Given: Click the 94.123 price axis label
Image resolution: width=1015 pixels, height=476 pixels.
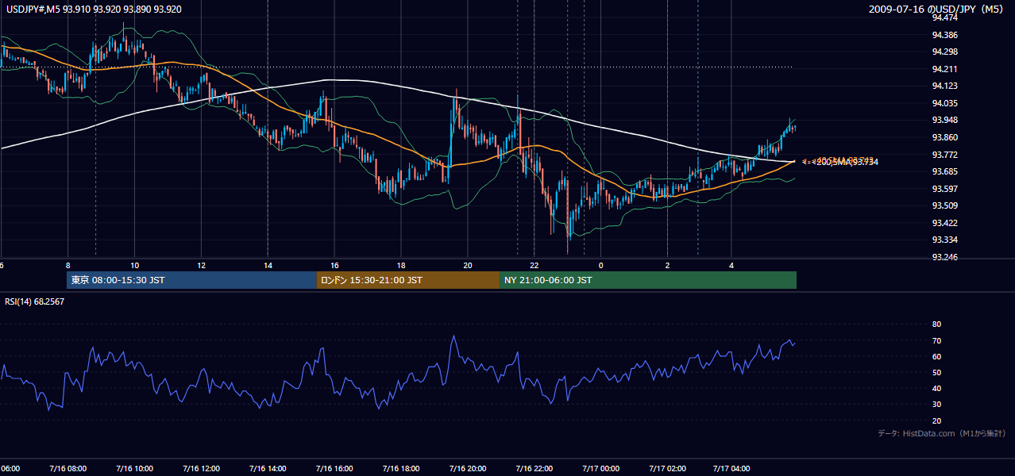Looking at the screenshot, I should pos(944,86).
